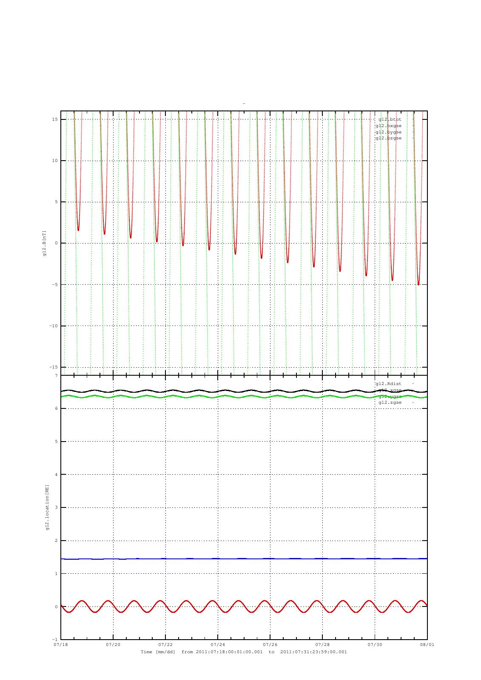Image resolution: width=481 pixels, height=680 pixels.
Task: Select the 07/18 date tick label
Action: coord(60,645)
